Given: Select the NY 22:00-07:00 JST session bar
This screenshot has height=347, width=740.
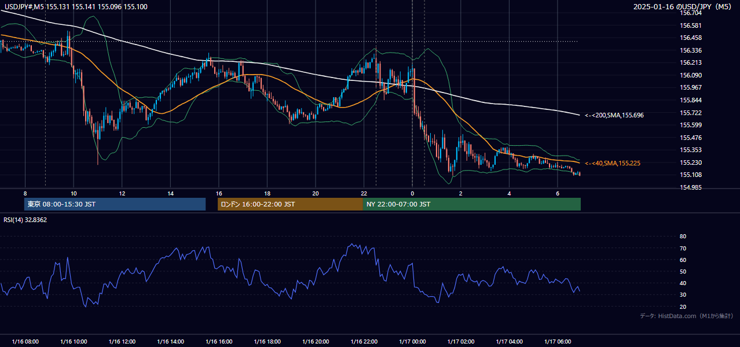Looking at the screenshot, I should pyautogui.click(x=472, y=204).
